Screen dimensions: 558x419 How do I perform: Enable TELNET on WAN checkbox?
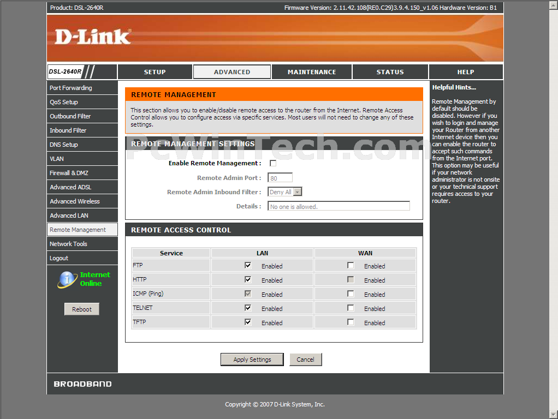click(351, 308)
